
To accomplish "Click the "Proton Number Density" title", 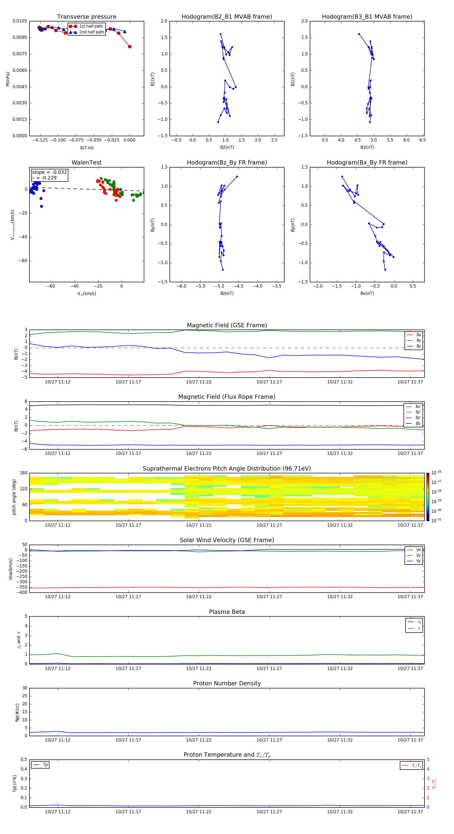I will pyautogui.click(x=227, y=683).
